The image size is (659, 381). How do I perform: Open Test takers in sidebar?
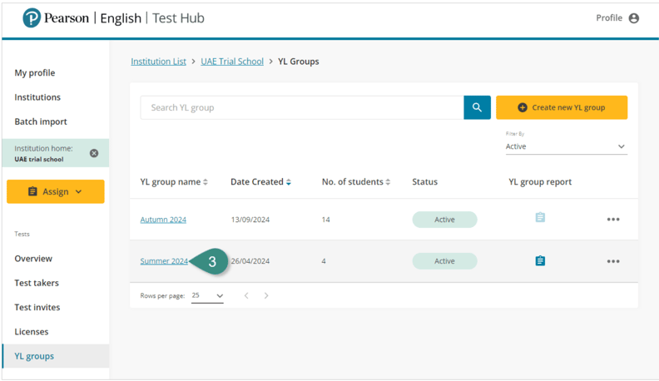37,283
